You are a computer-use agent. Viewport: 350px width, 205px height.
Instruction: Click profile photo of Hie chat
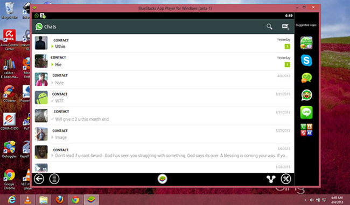click(x=41, y=61)
